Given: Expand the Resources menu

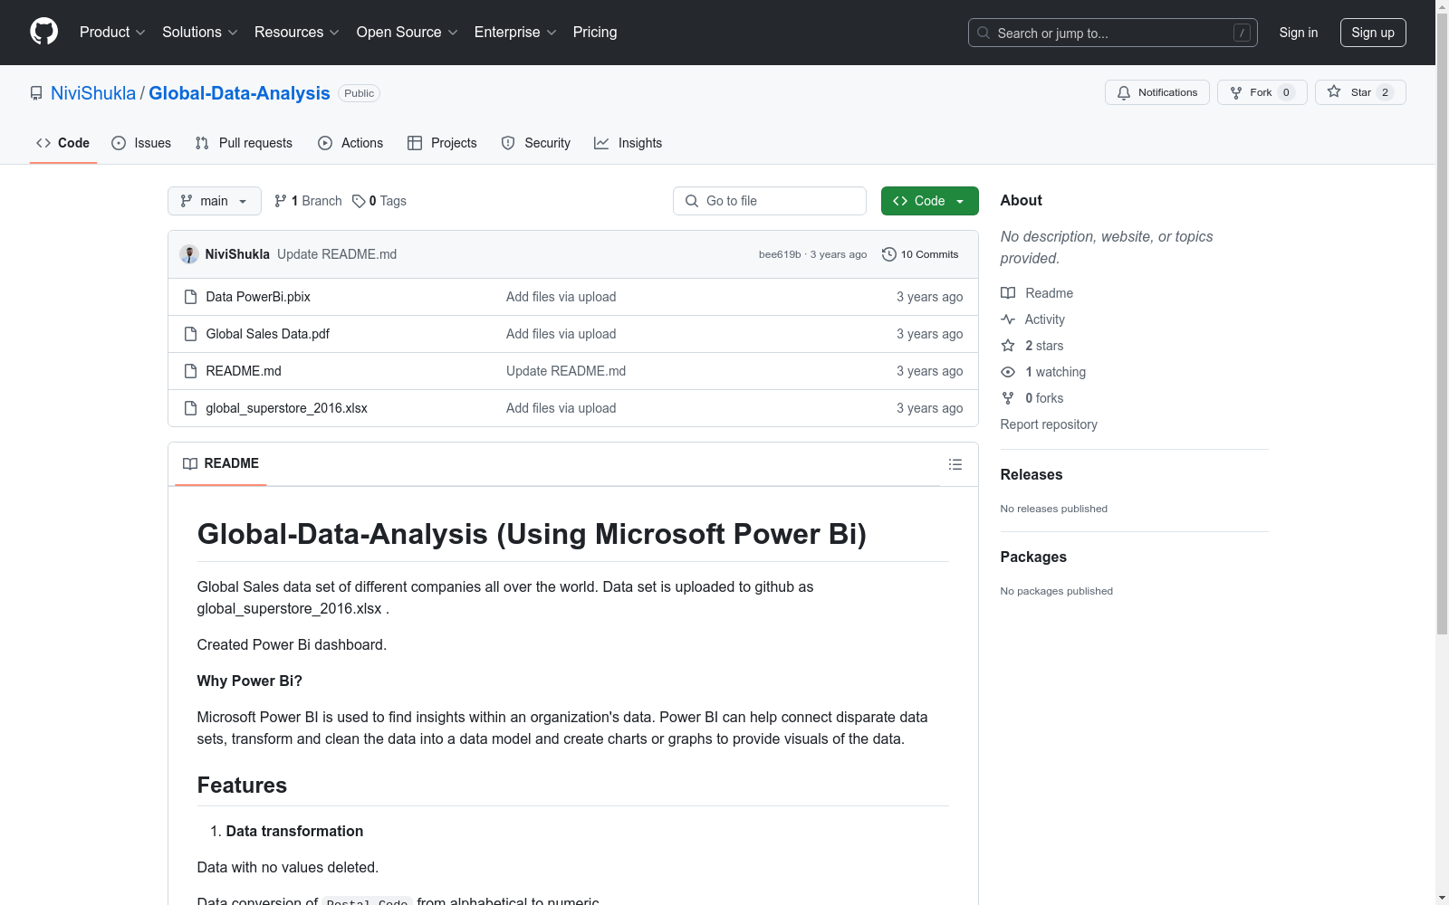Looking at the screenshot, I should pyautogui.click(x=297, y=33).
